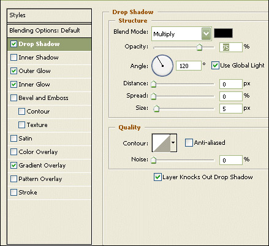Turn on the Satin checkbox
Viewport: 269px width, 246px height.
(x=13, y=139)
